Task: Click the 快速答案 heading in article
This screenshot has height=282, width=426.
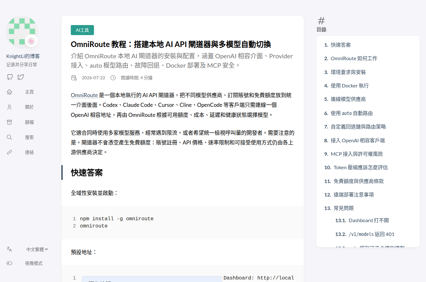Action: tap(87, 173)
